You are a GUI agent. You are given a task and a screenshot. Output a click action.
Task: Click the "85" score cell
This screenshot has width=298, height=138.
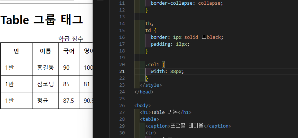coord(69,84)
